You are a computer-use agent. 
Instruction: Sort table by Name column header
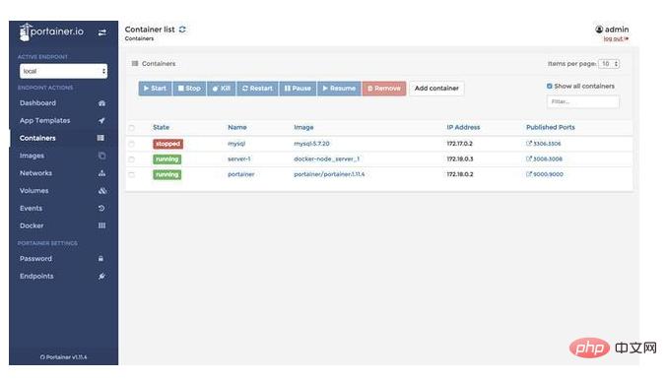(236, 127)
